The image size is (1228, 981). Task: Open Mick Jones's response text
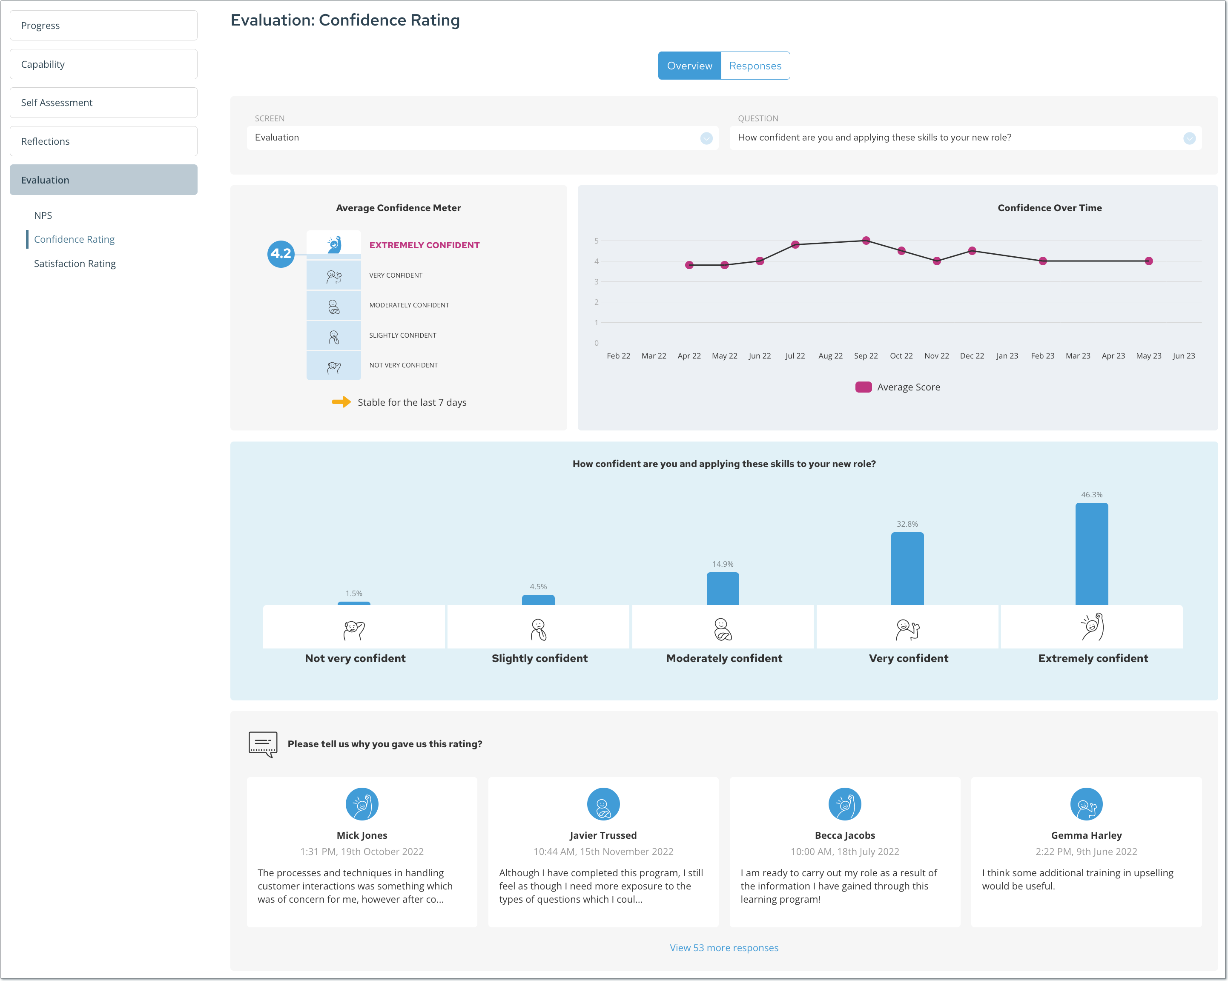(x=356, y=886)
